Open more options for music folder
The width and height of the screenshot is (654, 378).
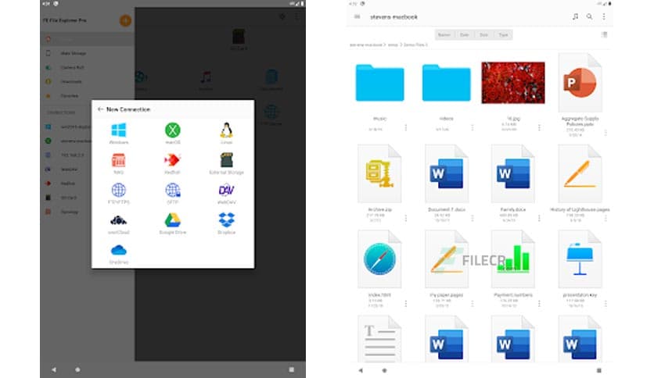[406, 128]
